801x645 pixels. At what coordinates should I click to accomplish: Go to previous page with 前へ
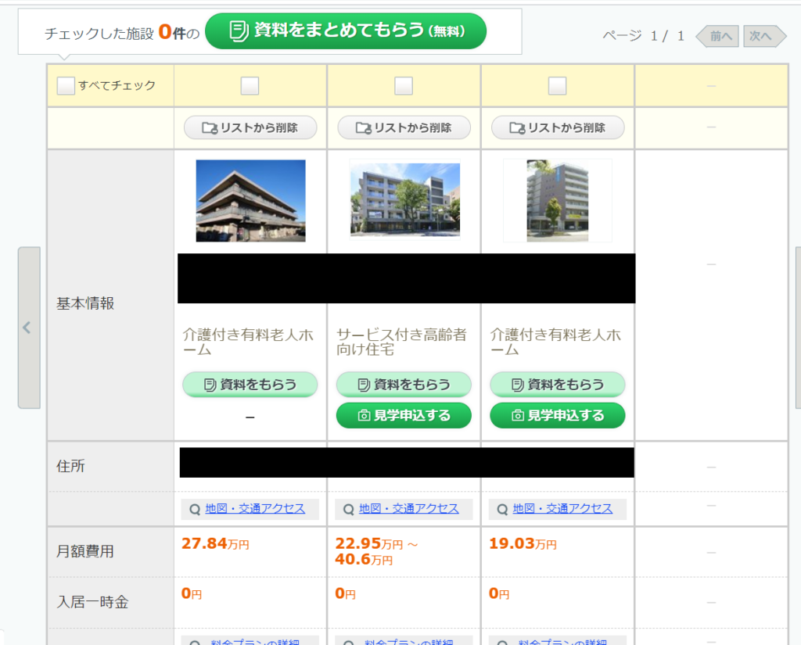718,36
